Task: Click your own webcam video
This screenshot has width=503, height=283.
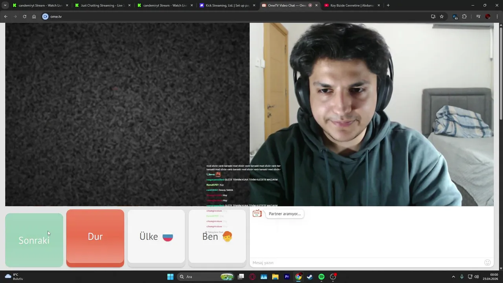Action: click(x=372, y=114)
